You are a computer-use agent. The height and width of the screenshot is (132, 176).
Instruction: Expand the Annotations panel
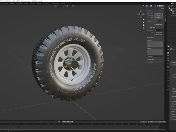point(151,62)
